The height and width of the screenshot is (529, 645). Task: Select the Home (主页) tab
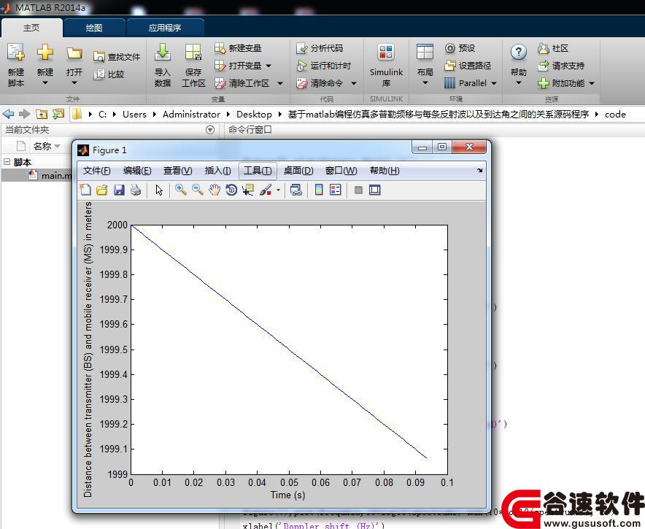(31, 28)
